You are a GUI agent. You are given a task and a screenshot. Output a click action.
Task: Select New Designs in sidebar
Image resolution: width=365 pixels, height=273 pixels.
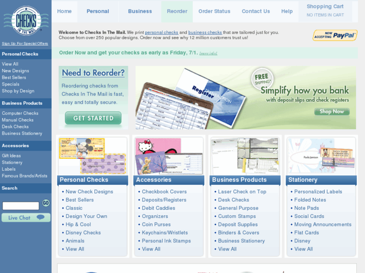(x=16, y=71)
